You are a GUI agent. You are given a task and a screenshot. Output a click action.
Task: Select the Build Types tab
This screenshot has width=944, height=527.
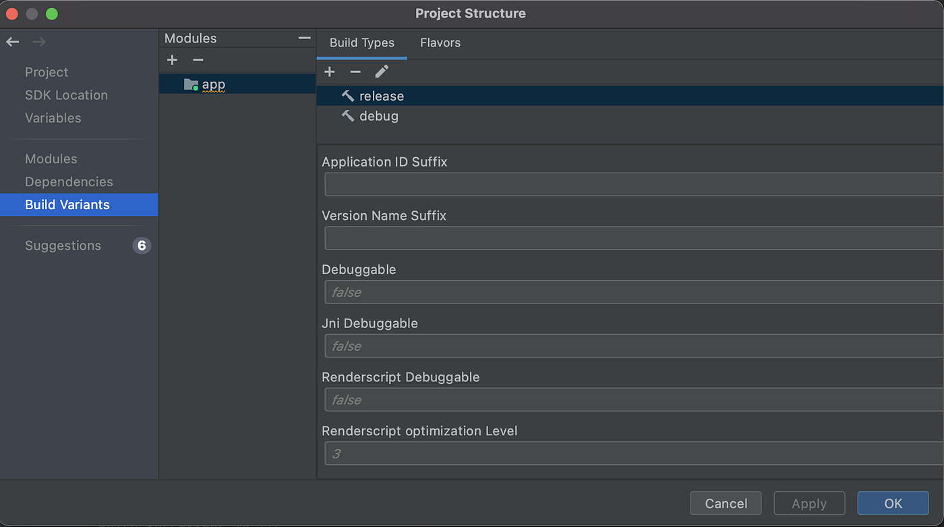361,43
